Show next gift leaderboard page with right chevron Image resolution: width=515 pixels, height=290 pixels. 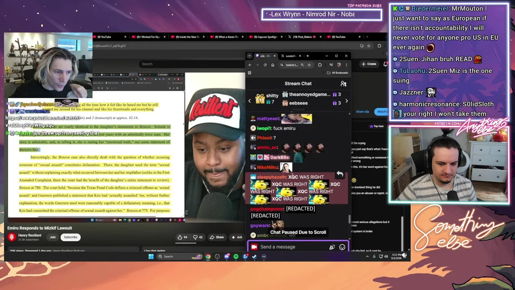pos(346,101)
